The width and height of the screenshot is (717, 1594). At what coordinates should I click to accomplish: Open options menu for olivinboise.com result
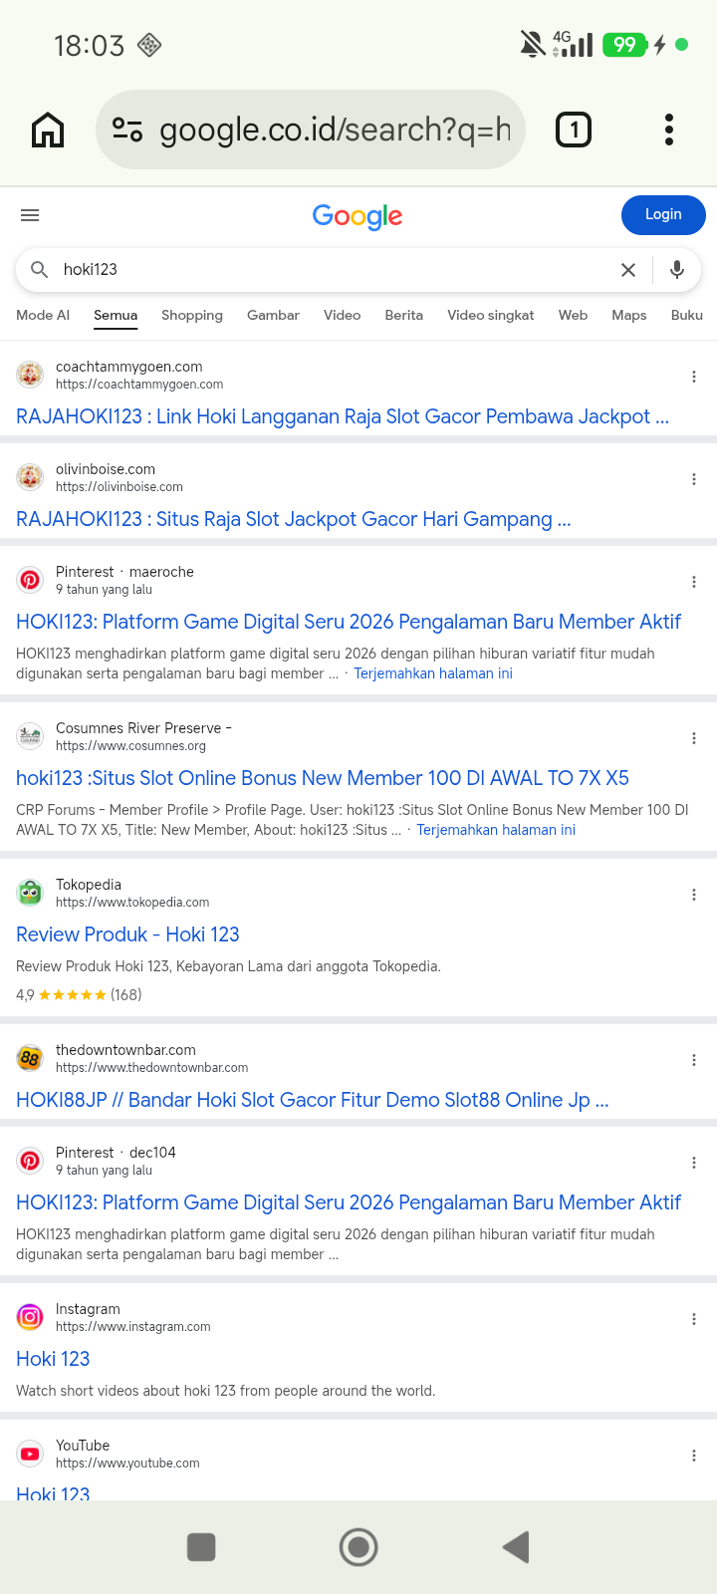pyautogui.click(x=693, y=479)
